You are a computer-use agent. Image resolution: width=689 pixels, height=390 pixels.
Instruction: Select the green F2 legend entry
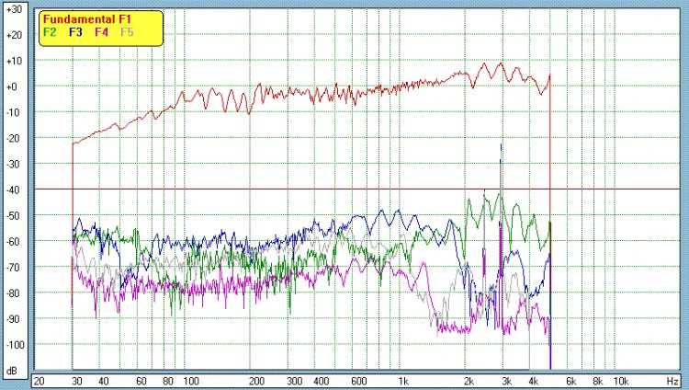coord(50,32)
